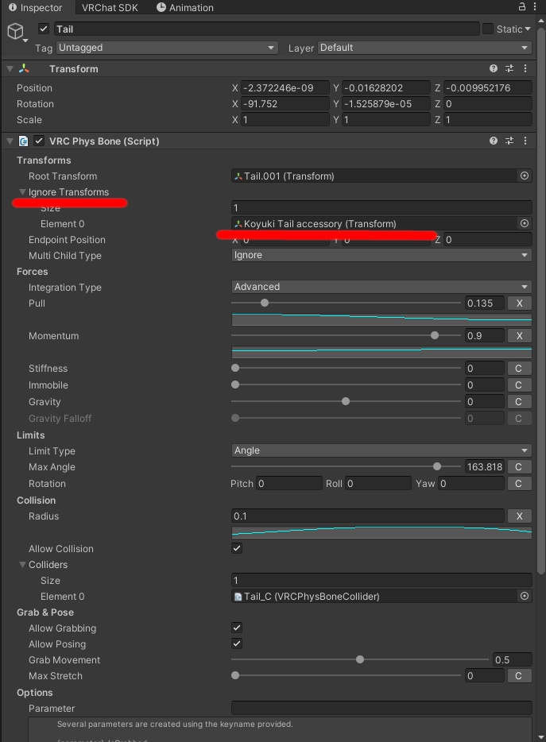Switch to the VRChat SDK tab
The width and height of the screenshot is (546, 742).
[x=110, y=8]
